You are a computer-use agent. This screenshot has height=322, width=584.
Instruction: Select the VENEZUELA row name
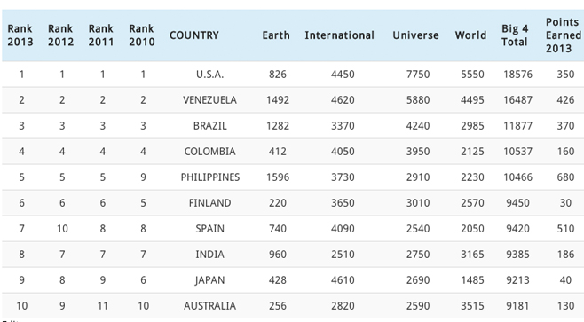(x=210, y=100)
